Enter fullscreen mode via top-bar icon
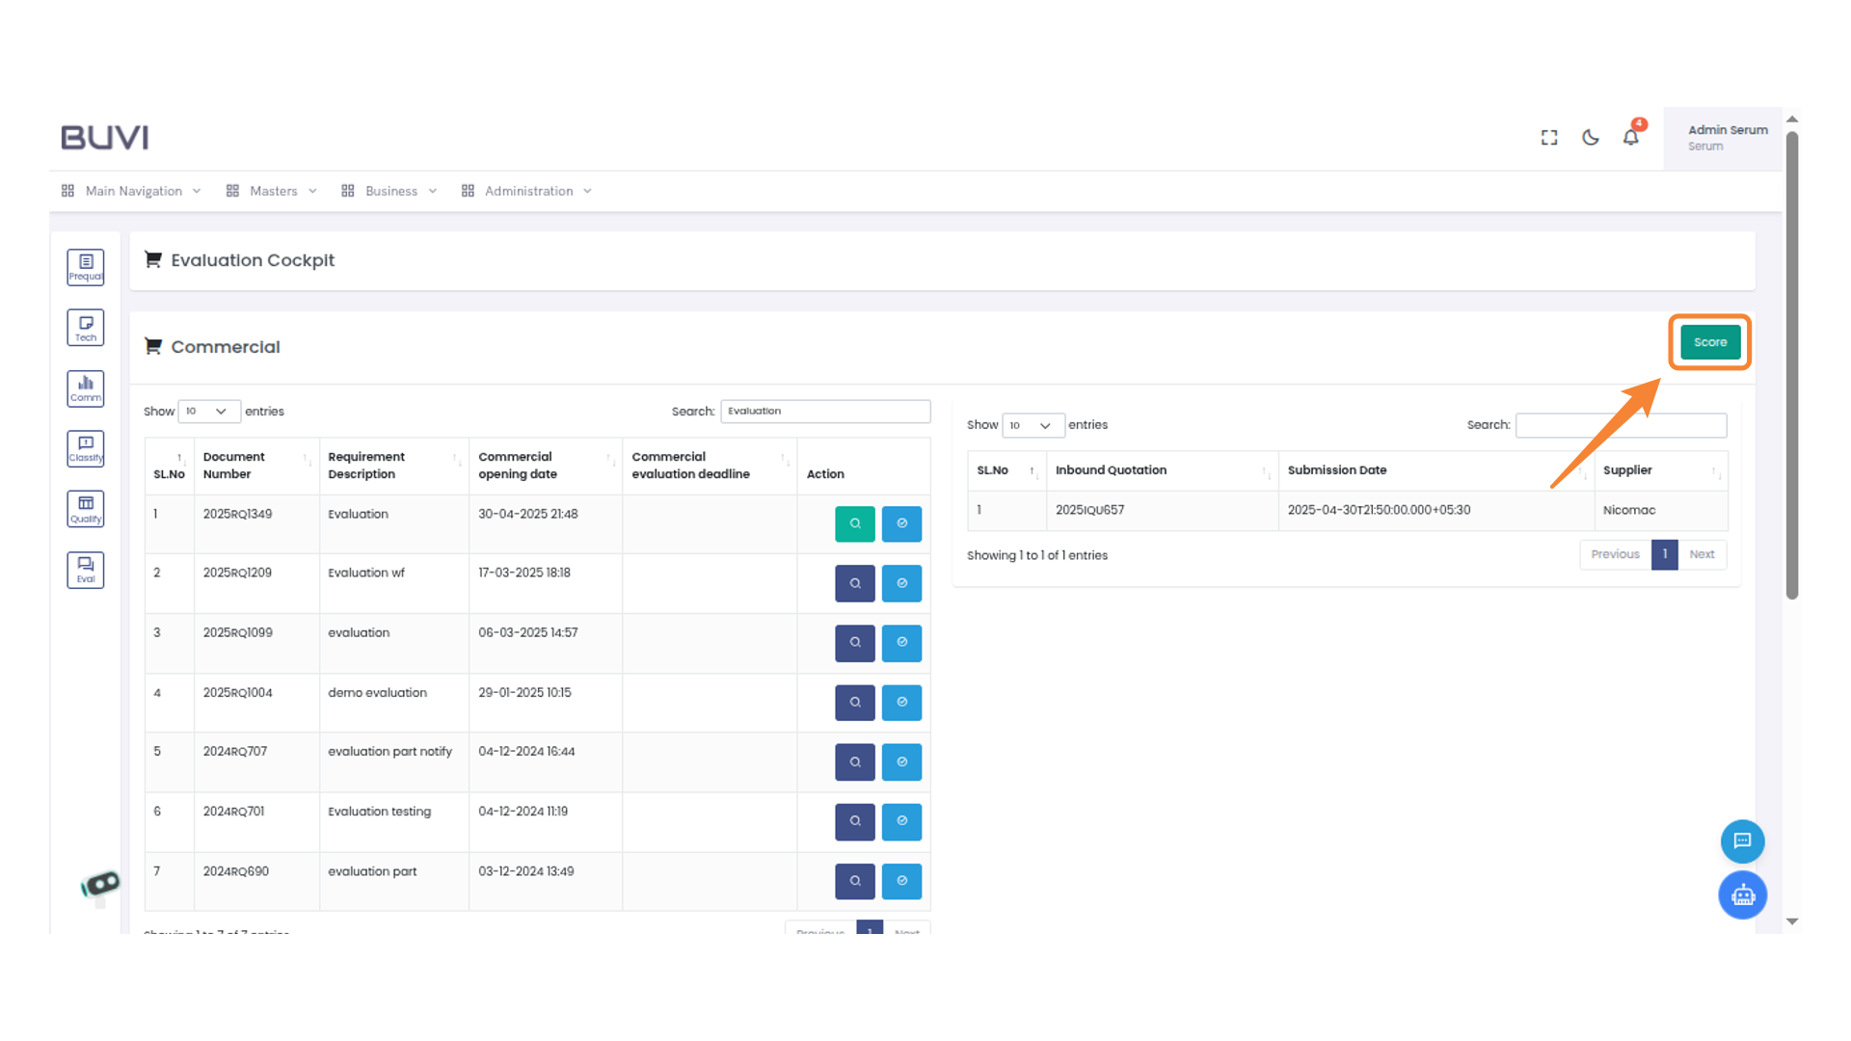Image resolution: width=1851 pixels, height=1041 pixels. coord(1549,138)
